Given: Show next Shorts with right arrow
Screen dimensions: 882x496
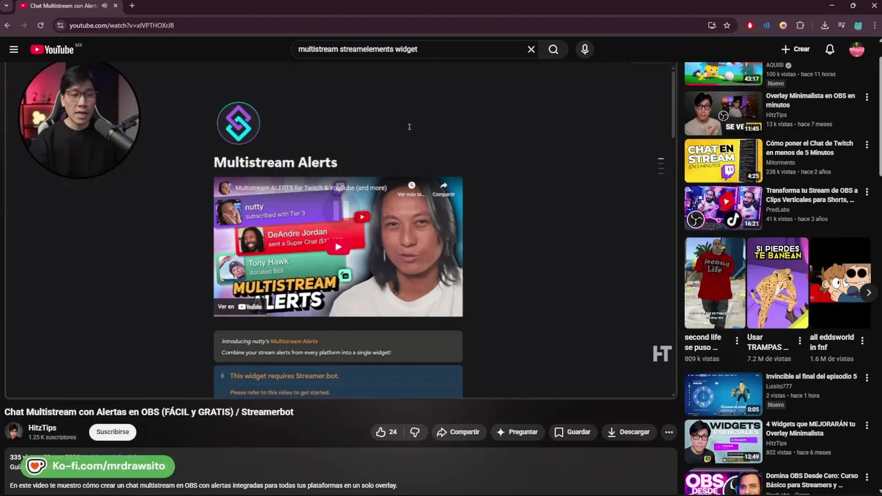Looking at the screenshot, I should pos(868,293).
